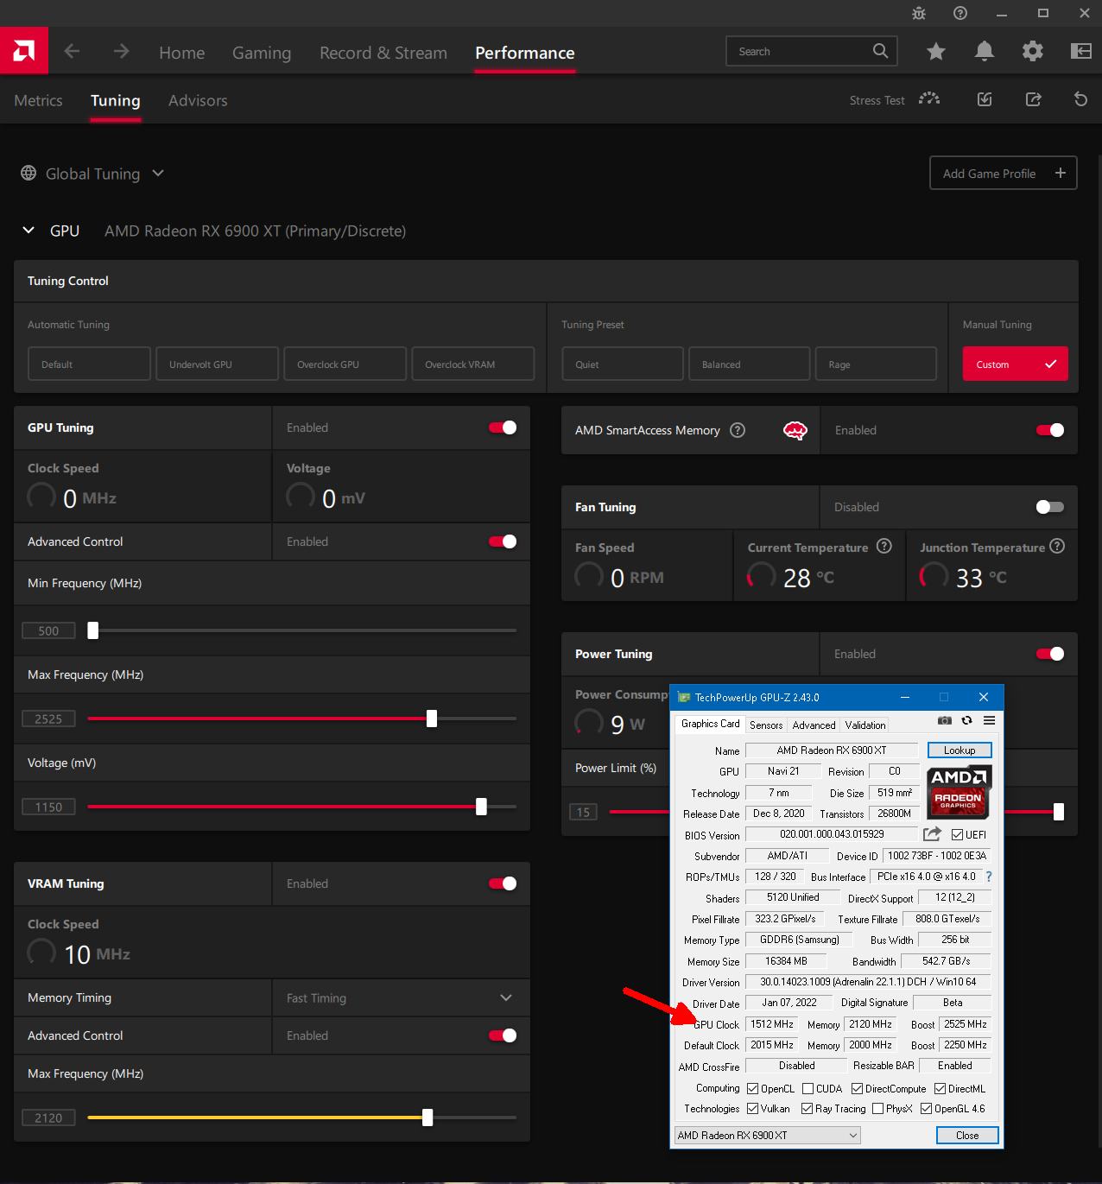Viewport: 1102px width, 1184px height.
Task: Click the import tuning profile icon
Action: tap(985, 99)
